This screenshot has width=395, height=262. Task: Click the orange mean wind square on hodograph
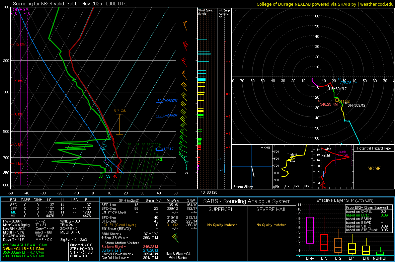tap(337, 100)
